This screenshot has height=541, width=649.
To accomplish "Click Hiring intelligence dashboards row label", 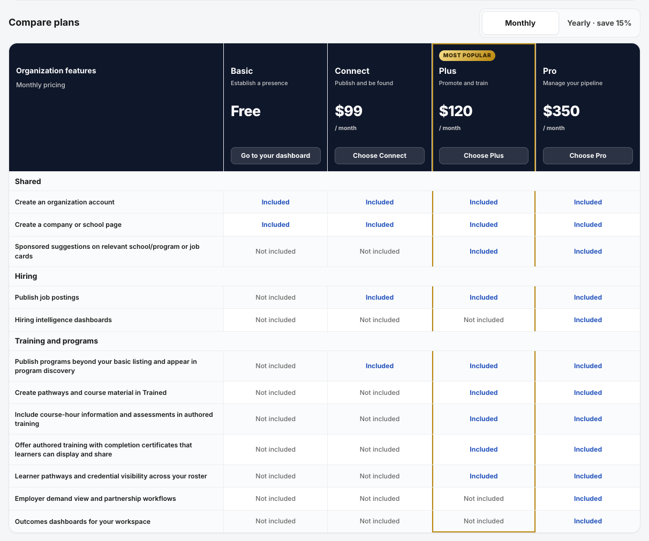I will (x=63, y=320).
